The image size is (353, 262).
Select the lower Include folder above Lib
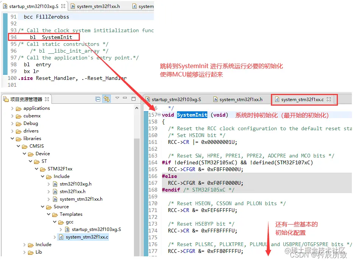(43, 245)
